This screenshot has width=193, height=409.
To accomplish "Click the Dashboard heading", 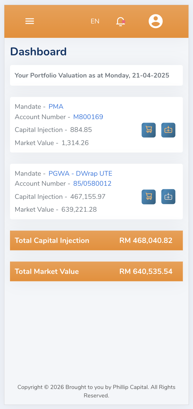I will (x=38, y=52).
